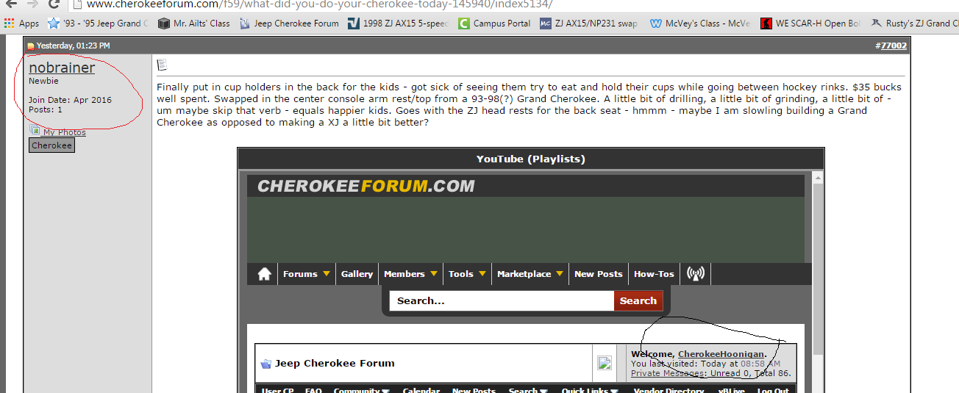Open the Gallery menu item
Viewport: 959px width, 393px height.
(357, 274)
